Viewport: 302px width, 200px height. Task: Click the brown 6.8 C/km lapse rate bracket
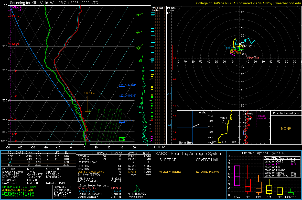point(88,104)
